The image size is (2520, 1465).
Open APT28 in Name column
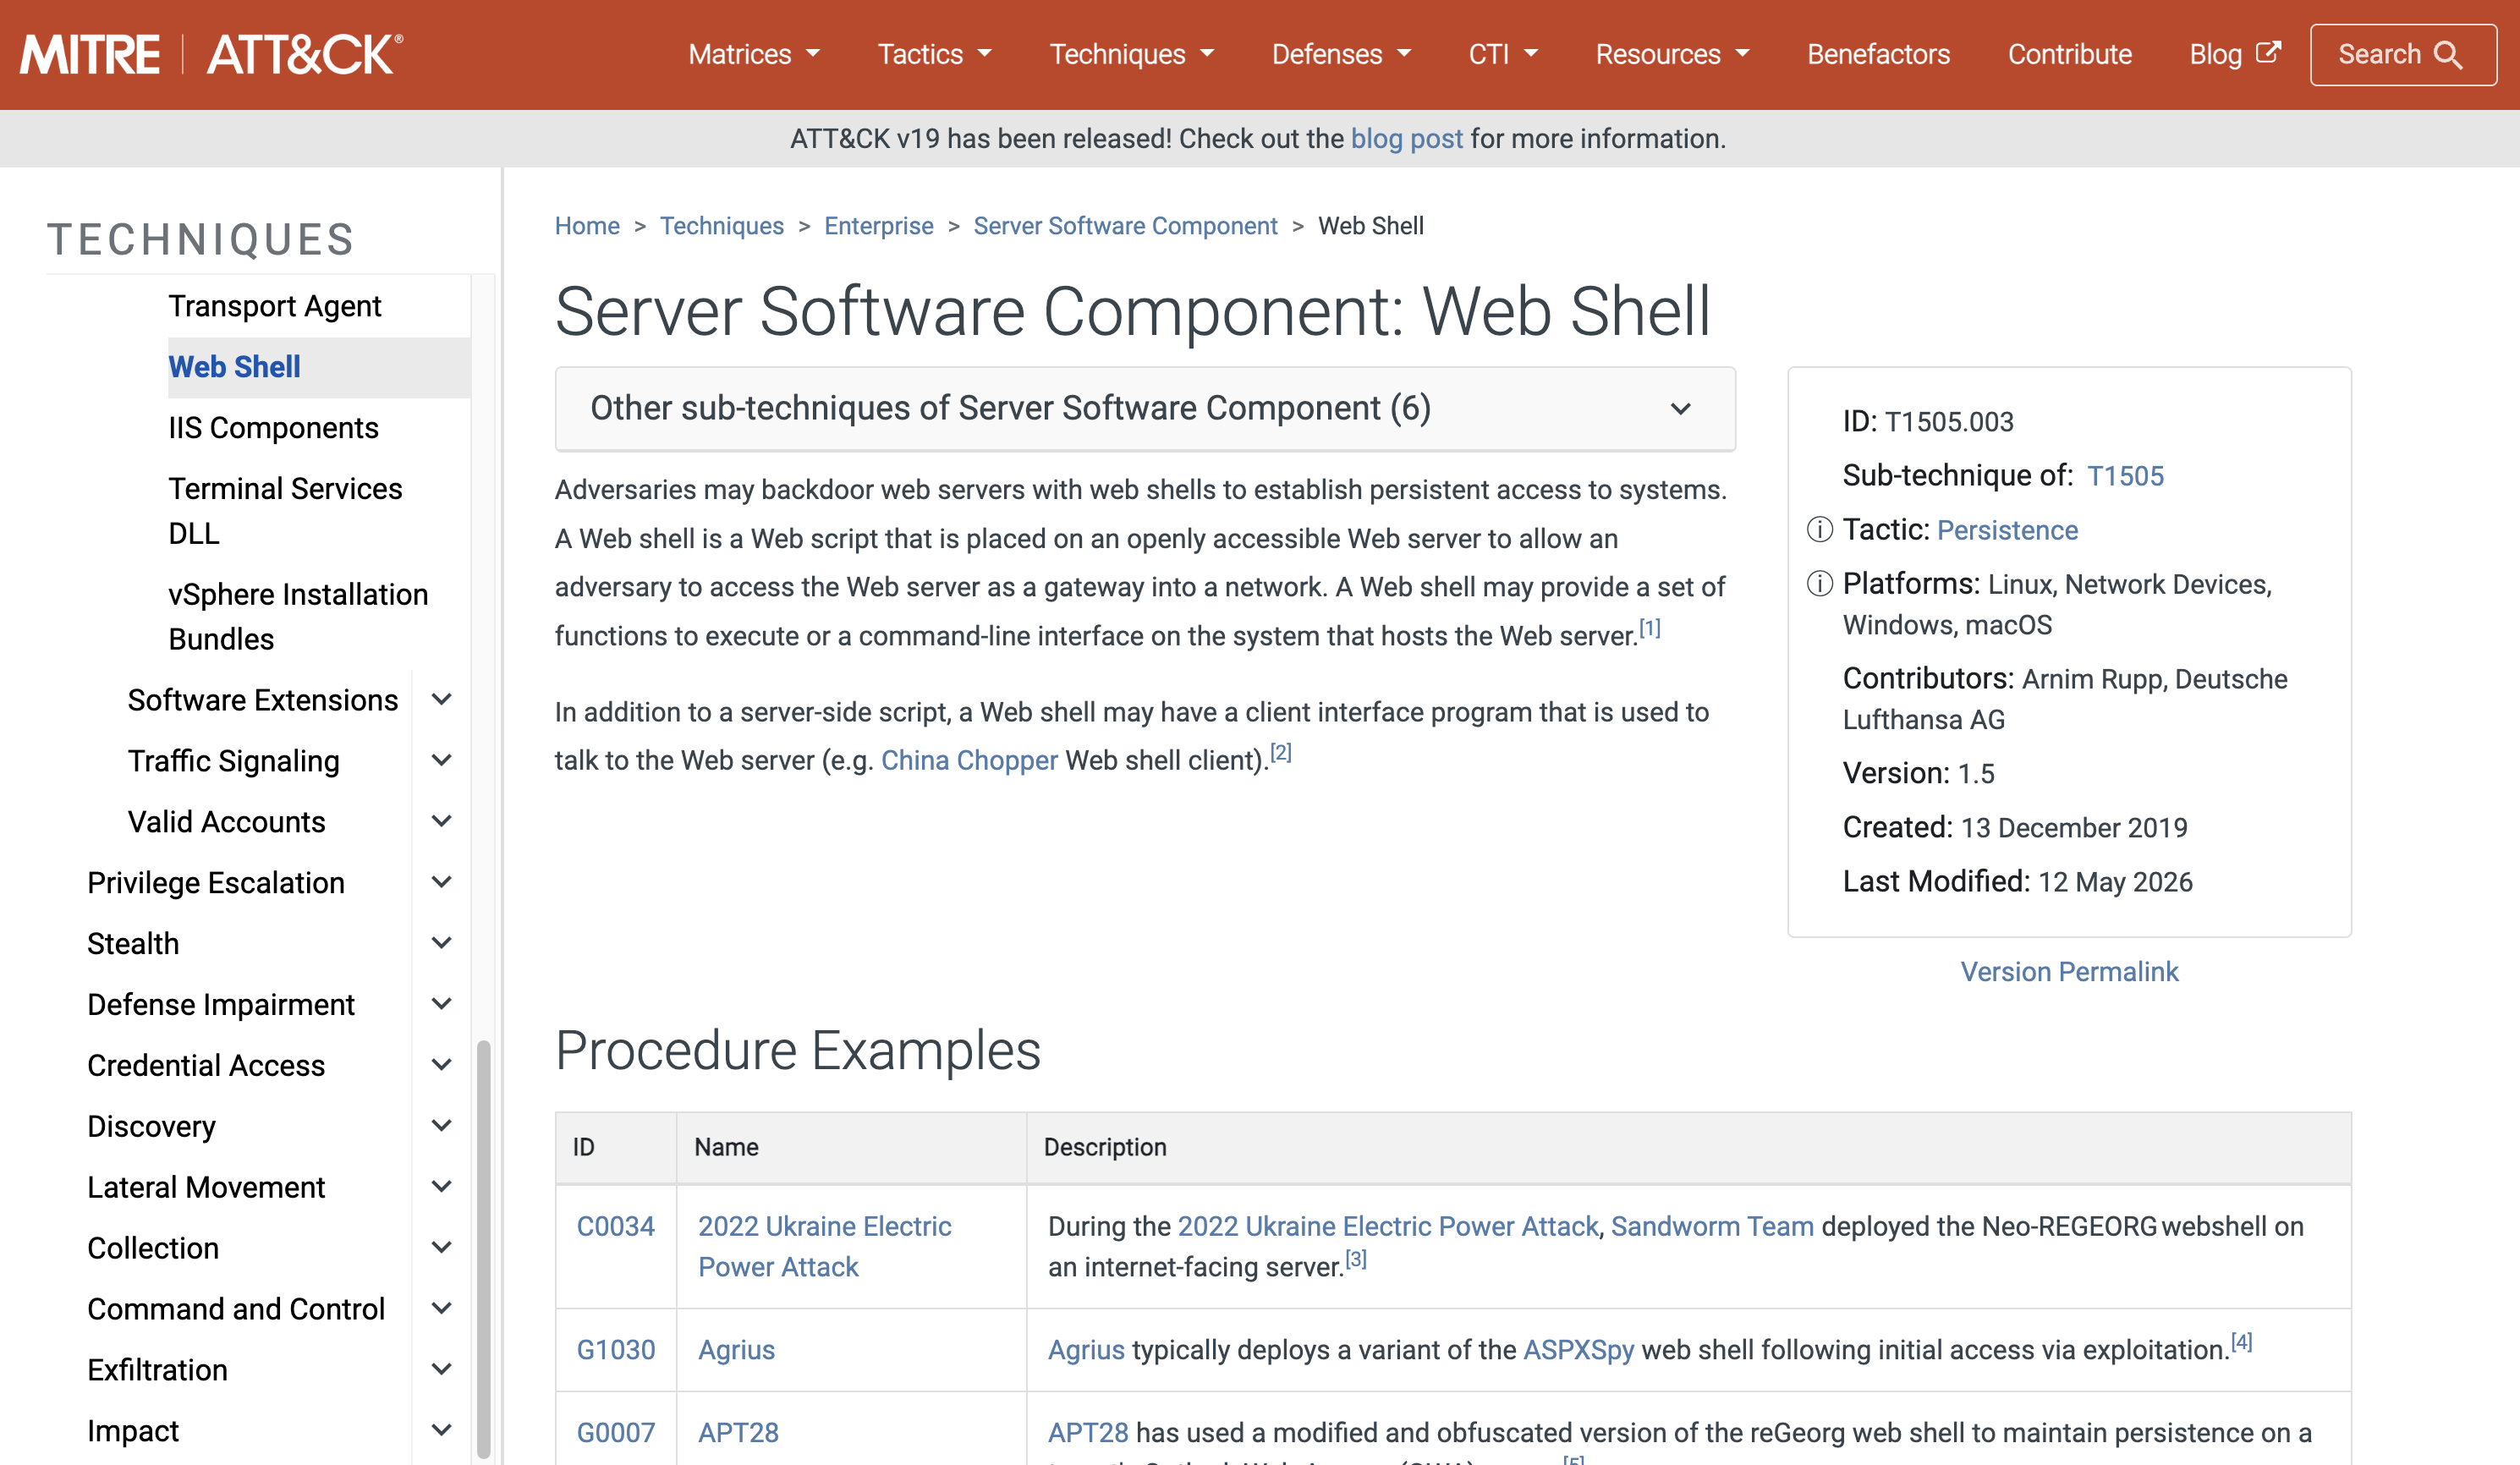click(738, 1433)
